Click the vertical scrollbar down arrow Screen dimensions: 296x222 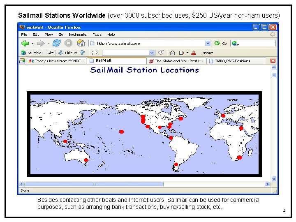tap(274, 178)
